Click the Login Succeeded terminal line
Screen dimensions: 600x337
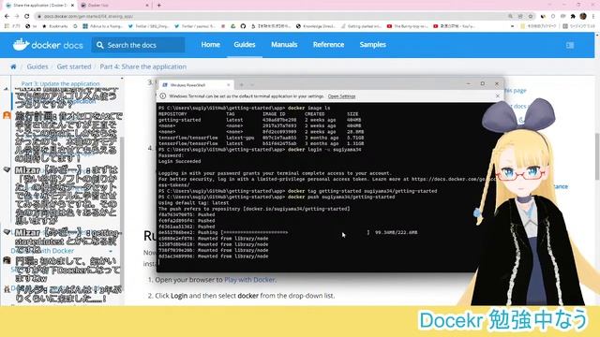179,162
